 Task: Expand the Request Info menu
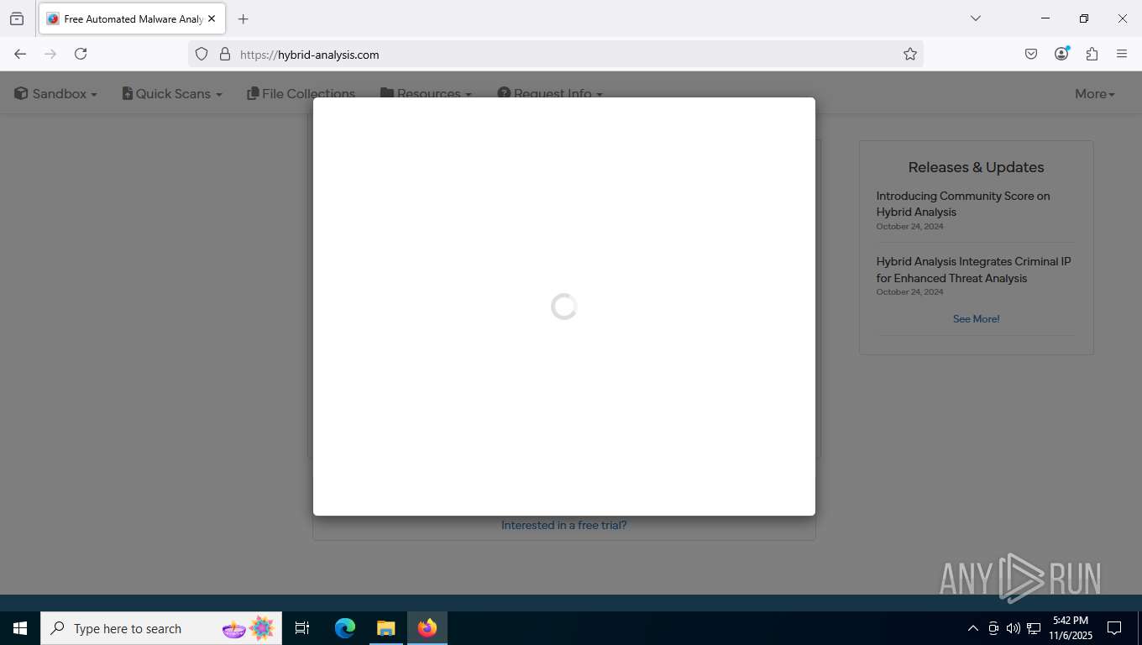click(550, 93)
